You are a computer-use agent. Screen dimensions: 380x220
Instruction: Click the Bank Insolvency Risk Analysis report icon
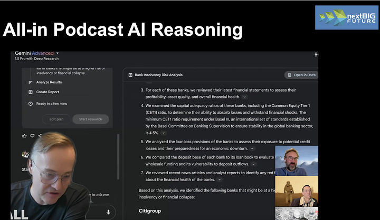[130, 75]
